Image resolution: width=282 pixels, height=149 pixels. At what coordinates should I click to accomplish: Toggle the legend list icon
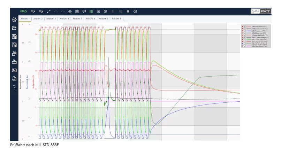point(91,11)
